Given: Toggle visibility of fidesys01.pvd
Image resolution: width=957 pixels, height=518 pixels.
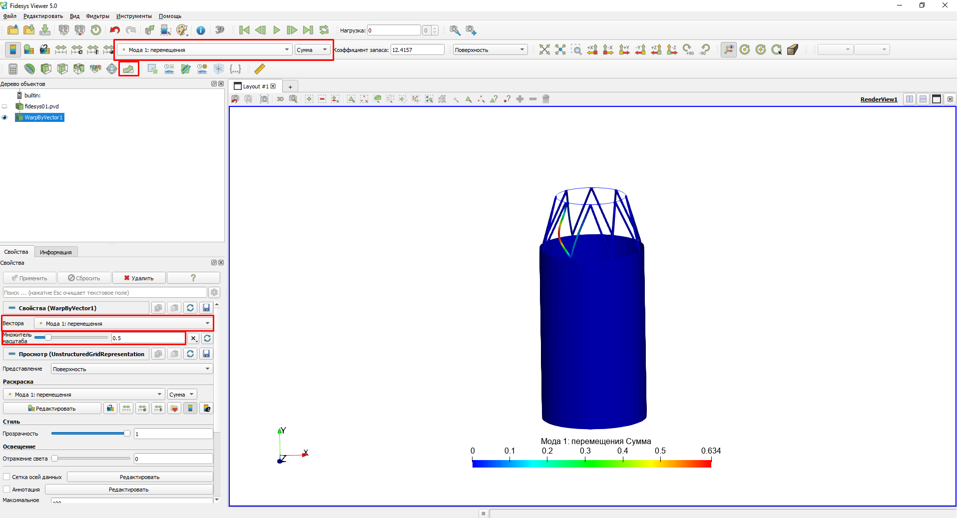Looking at the screenshot, I should click(x=5, y=106).
